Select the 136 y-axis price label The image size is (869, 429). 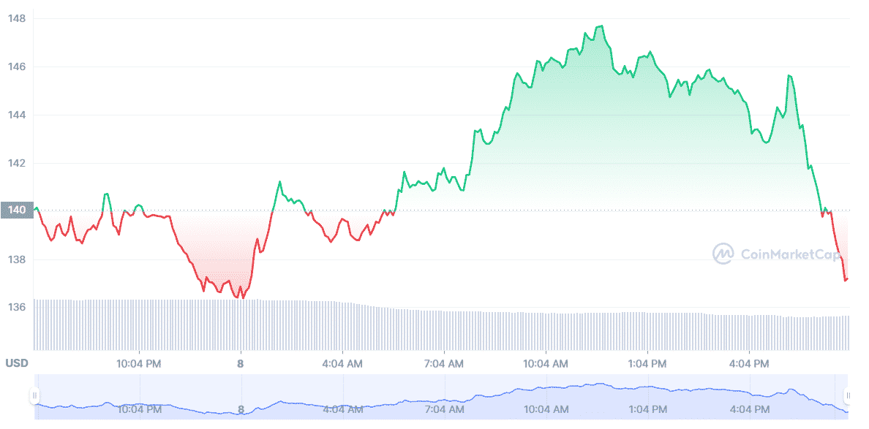[x=18, y=307]
